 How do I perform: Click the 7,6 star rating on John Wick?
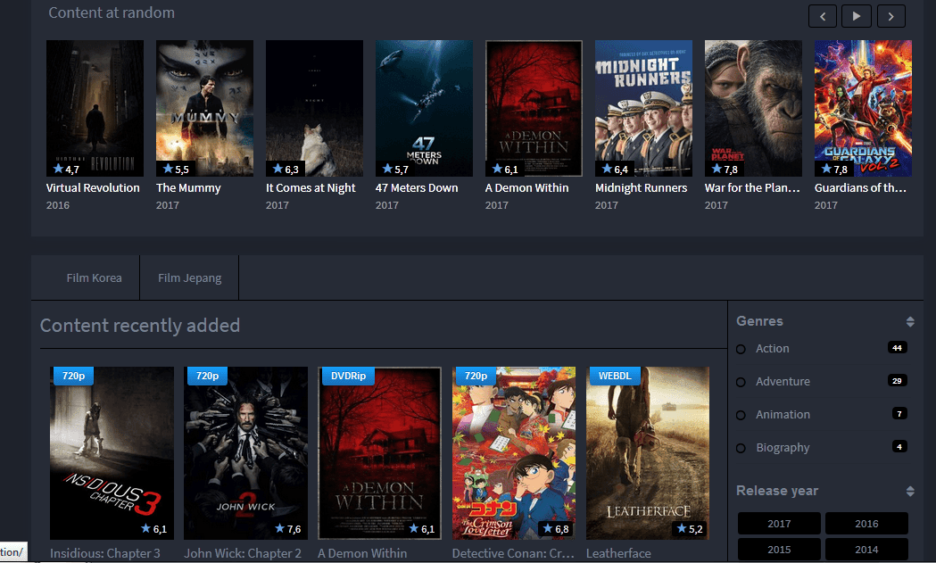coord(287,528)
